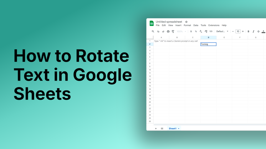Open the 123 more formats menu

click(211, 31)
